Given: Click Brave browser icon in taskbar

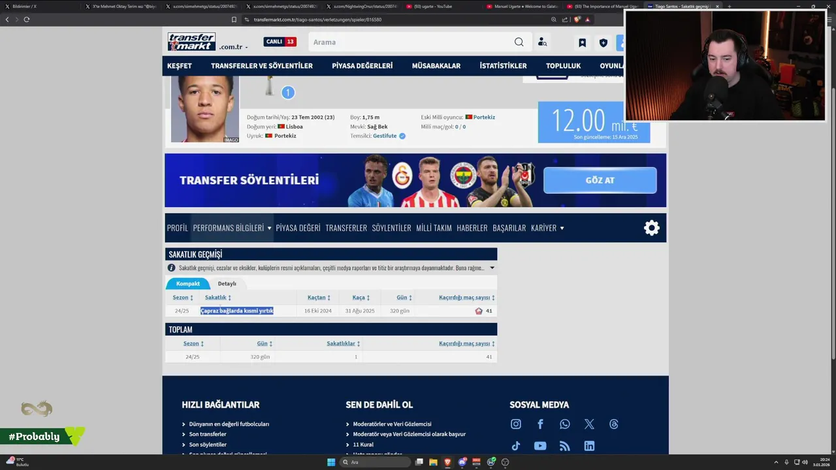Looking at the screenshot, I should 447,462.
